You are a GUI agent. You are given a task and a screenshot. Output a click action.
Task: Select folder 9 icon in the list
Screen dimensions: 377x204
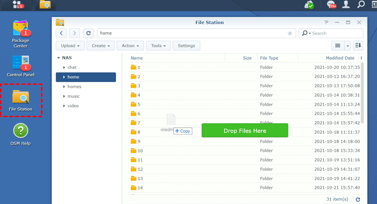coord(133,141)
